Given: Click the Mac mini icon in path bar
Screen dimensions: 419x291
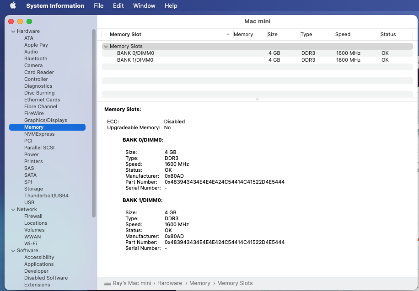Looking at the screenshot, I should click(107, 284).
